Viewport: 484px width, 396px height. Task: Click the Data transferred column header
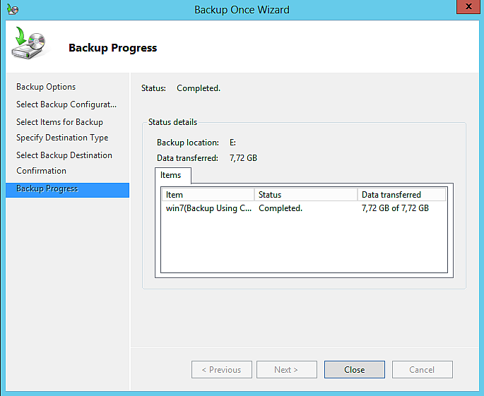pos(401,195)
